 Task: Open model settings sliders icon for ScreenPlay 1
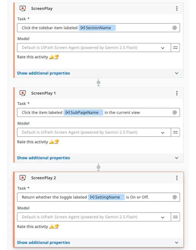pos(175,132)
